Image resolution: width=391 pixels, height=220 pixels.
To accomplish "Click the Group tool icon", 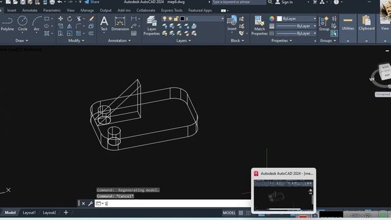I will tap(324, 23).
